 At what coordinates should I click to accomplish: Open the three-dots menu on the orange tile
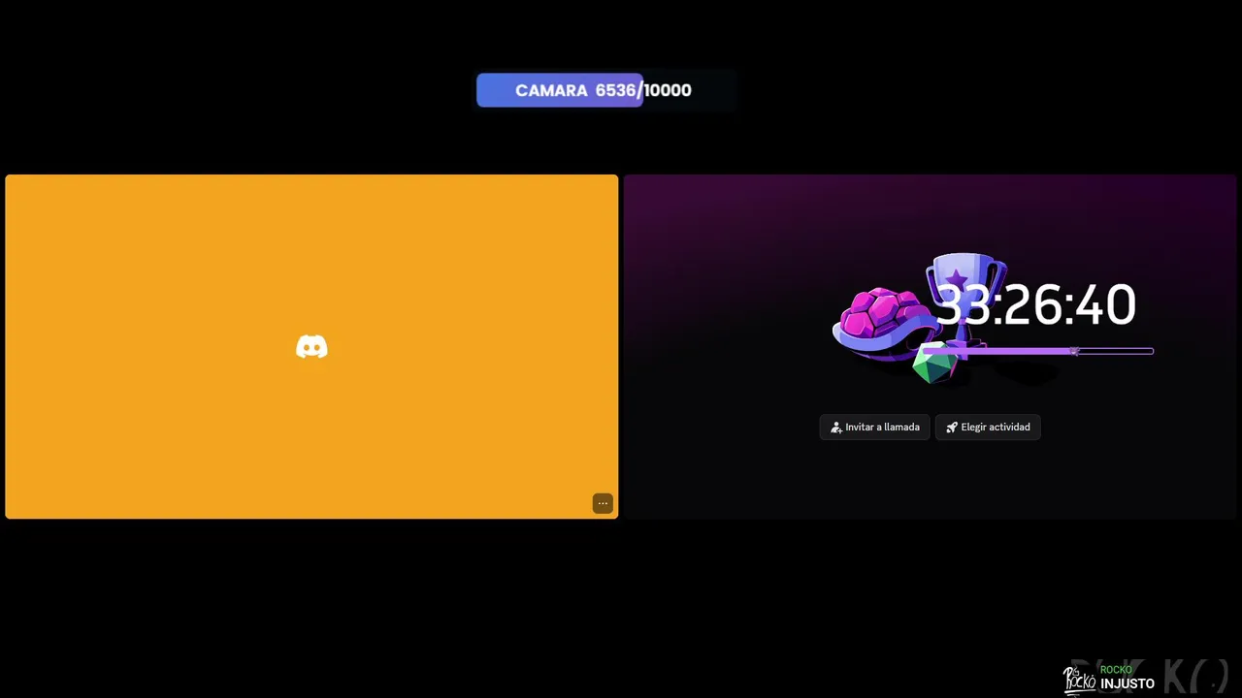pyautogui.click(x=603, y=503)
